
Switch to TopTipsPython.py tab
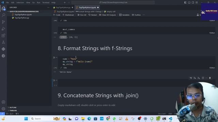point(63,7)
